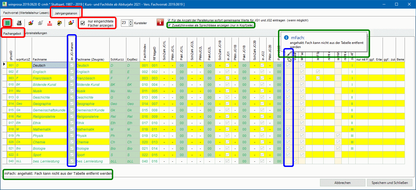Click the red download arrow icon
416x190 pixels.
click(50, 23)
